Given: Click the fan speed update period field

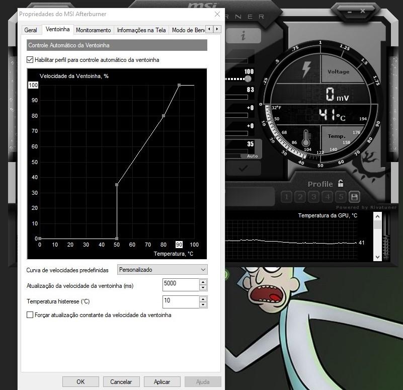Looking at the screenshot, I should [x=181, y=285].
